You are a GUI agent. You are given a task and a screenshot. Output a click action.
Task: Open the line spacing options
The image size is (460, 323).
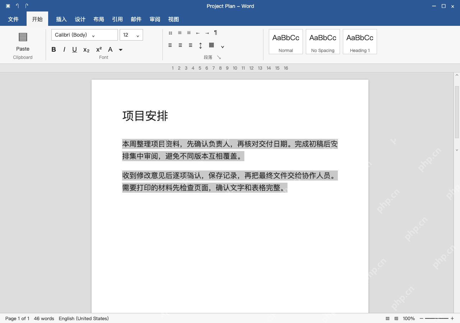coord(201,46)
